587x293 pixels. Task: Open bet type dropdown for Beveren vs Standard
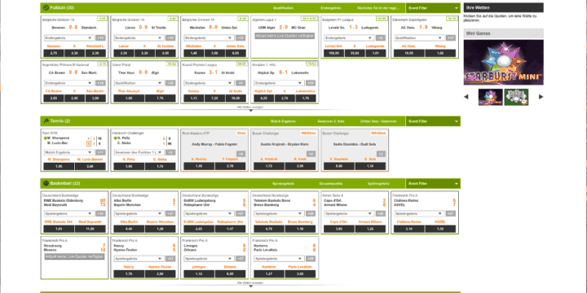pos(68,37)
